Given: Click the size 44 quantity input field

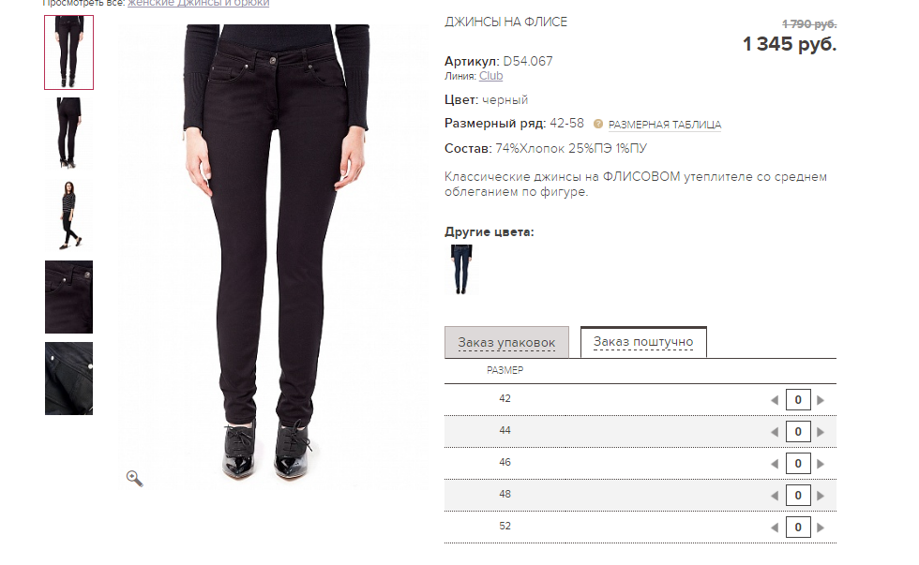Looking at the screenshot, I should [798, 432].
